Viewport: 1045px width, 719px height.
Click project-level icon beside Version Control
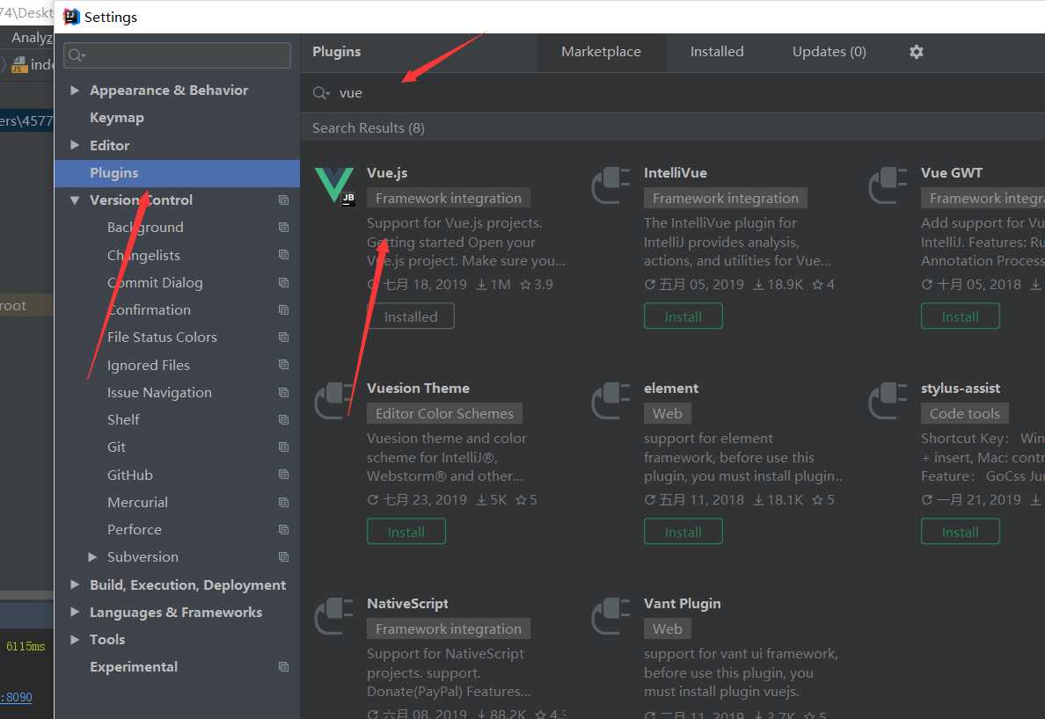(x=283, y=200)
